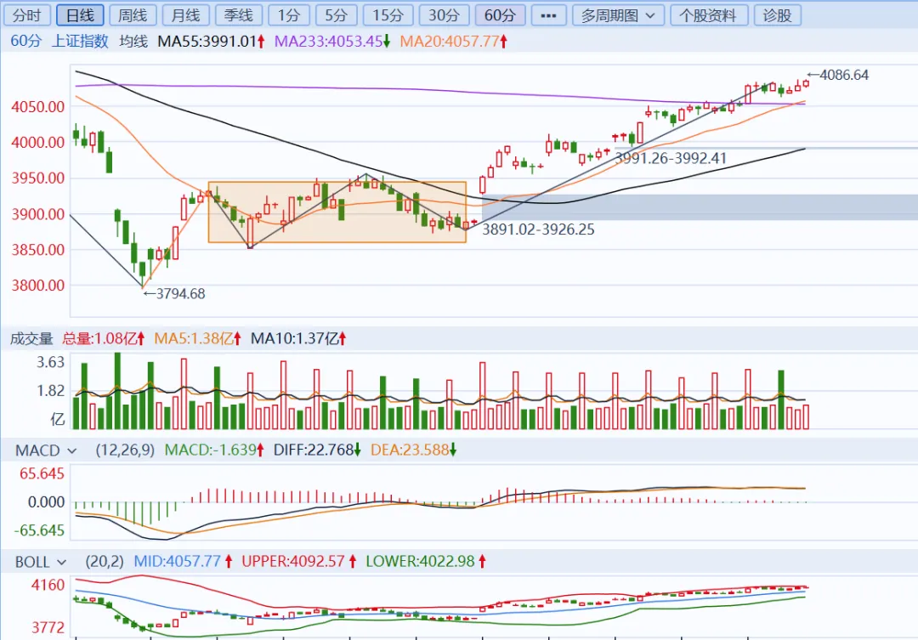Click the 成交量 volume panel label
This screenshot has width=918, height=640.
pyautogui.click(x=31, y=338)
